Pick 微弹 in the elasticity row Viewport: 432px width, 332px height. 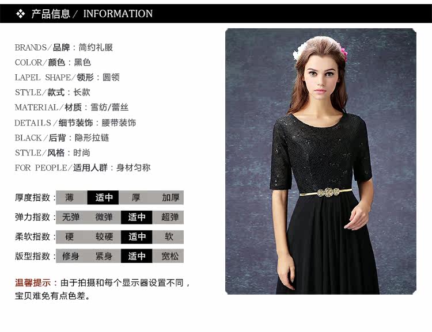pyautogui.click(x=104, y=217)
